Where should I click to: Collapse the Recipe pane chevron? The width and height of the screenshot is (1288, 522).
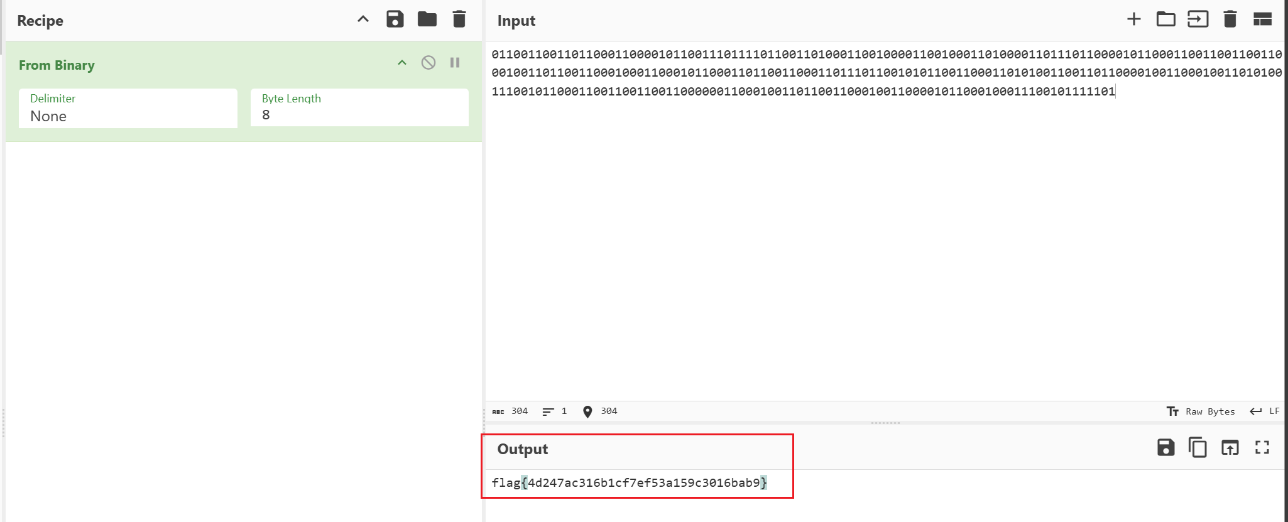[363, 19]
